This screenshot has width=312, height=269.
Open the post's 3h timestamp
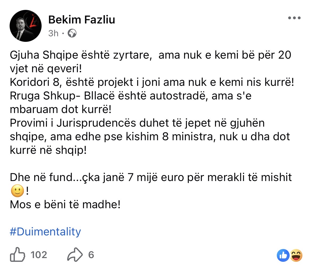click(53, 33)
